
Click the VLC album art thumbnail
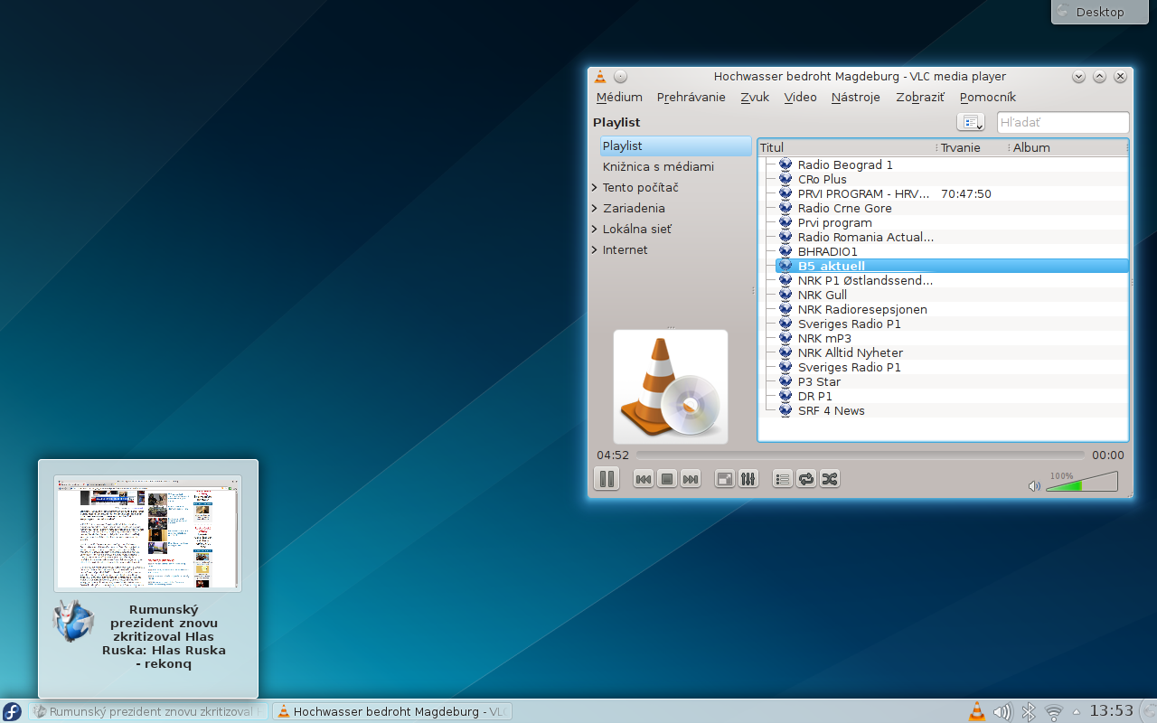671,387
